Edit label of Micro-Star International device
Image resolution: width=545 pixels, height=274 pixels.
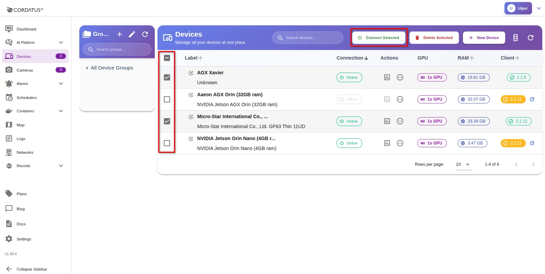coord(191,117)
